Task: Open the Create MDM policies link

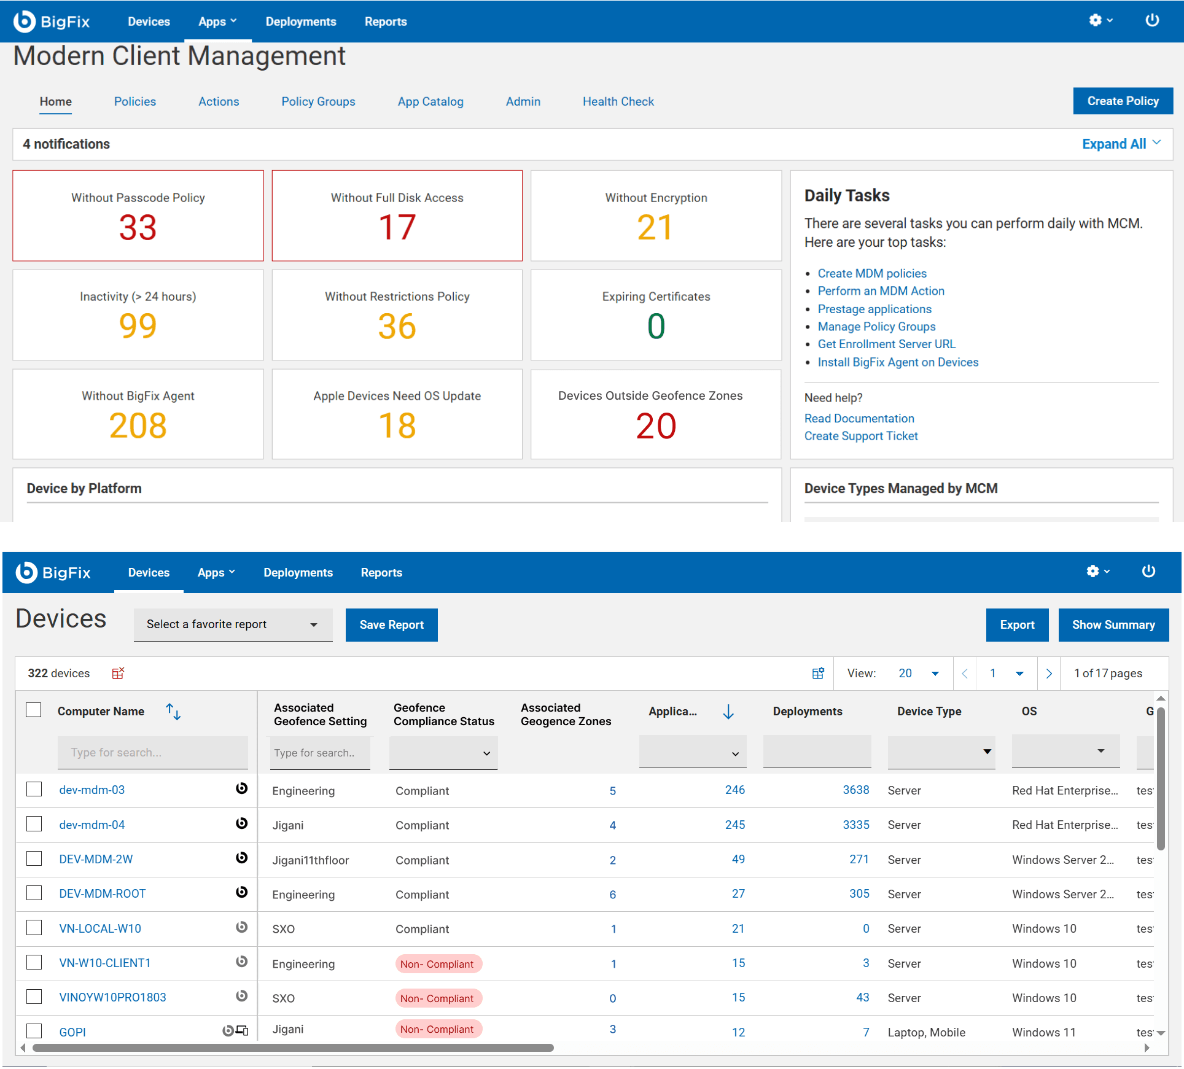Action: pos(872,273)
